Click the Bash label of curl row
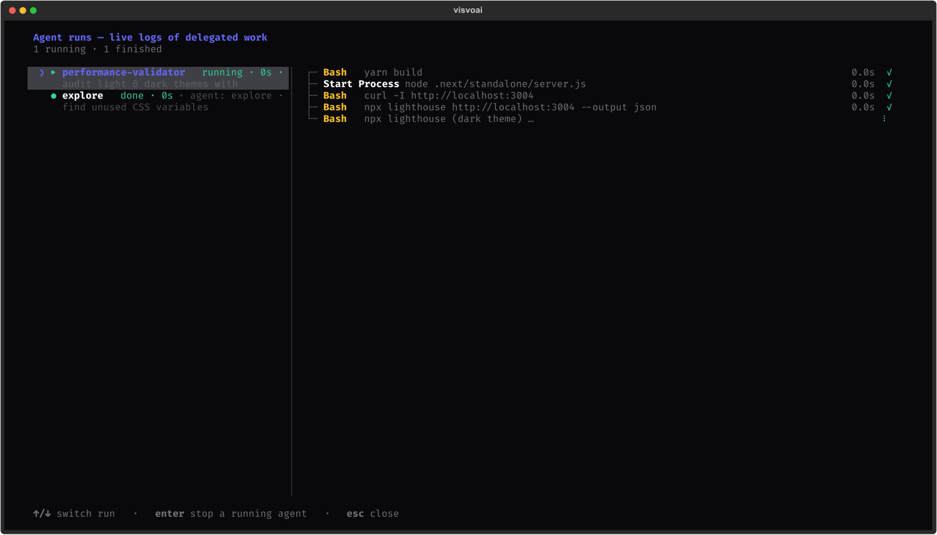 coord(335,96)
